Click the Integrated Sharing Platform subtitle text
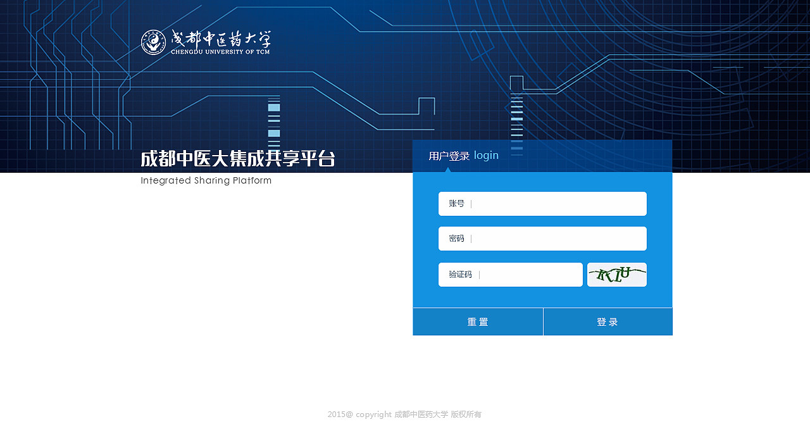Viewport: 810px width, 443px height. 206,180
